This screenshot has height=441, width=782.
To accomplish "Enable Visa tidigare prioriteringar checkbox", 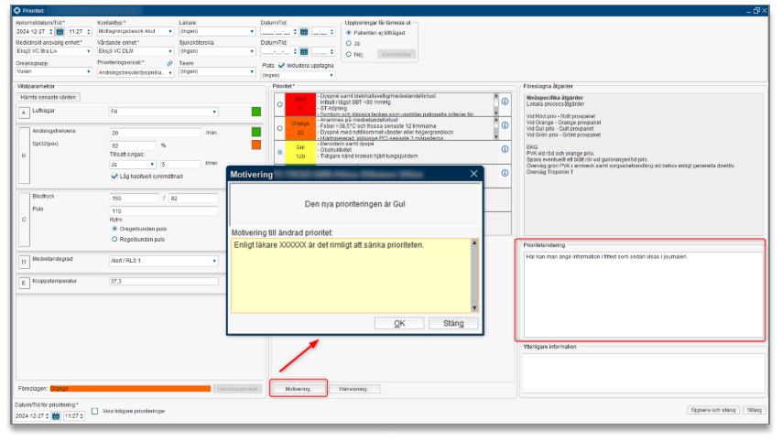I will [95, 412].
